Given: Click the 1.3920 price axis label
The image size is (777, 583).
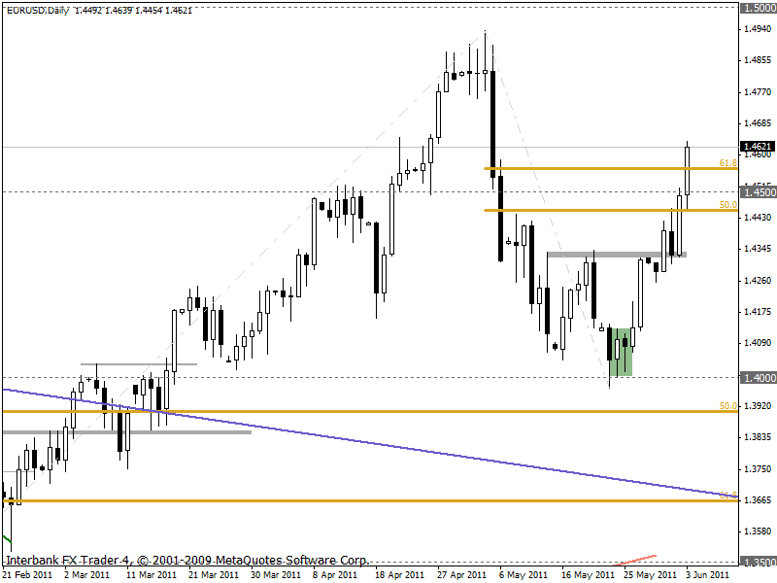Looking at the screenshot, I should [x=759, y=405].
